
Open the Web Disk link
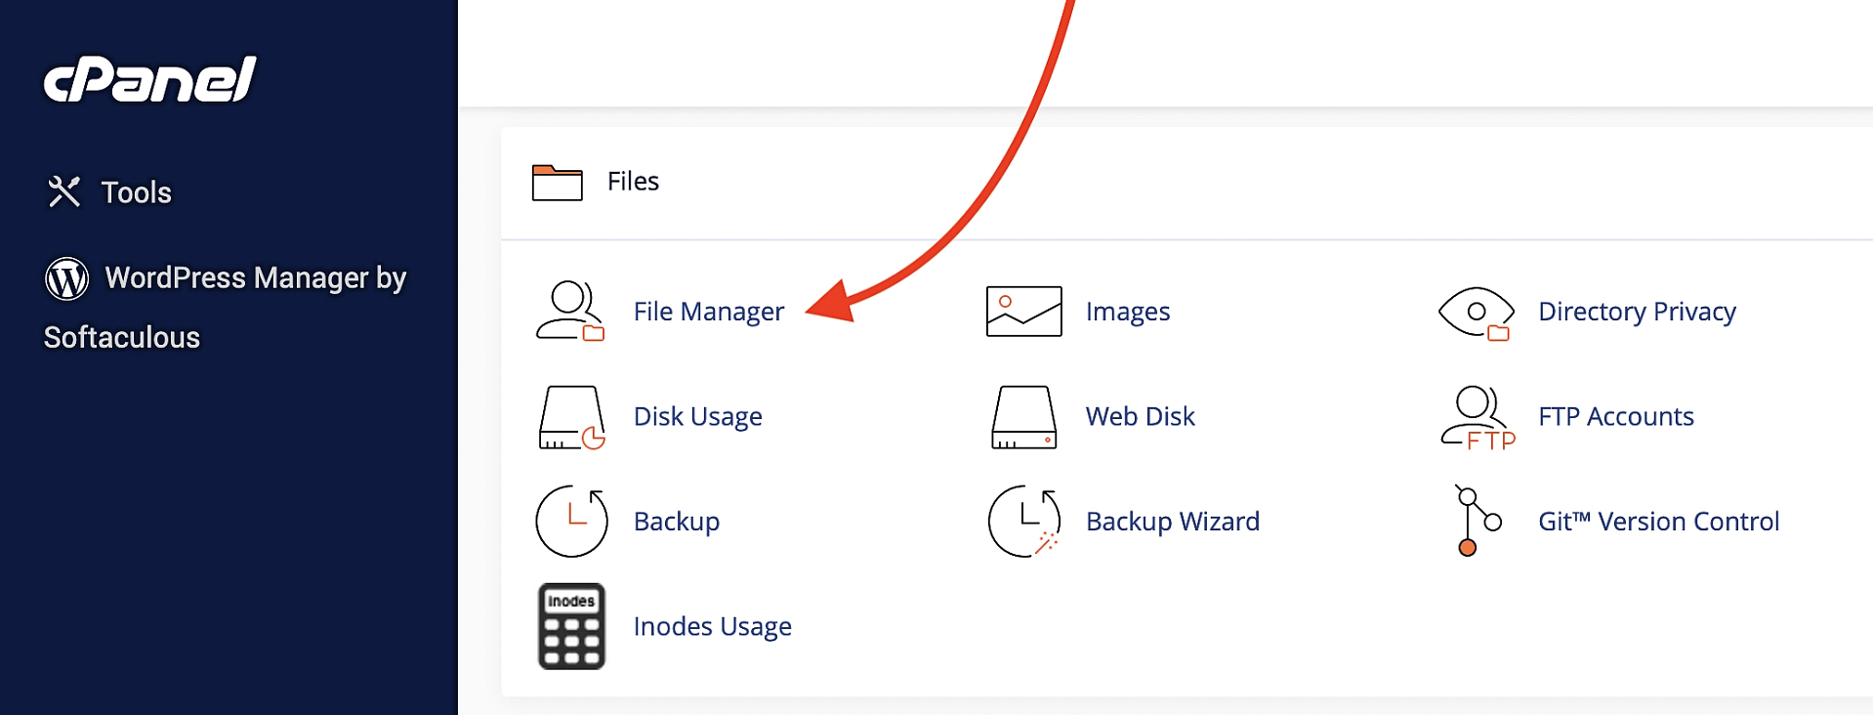click(1140, 416)
